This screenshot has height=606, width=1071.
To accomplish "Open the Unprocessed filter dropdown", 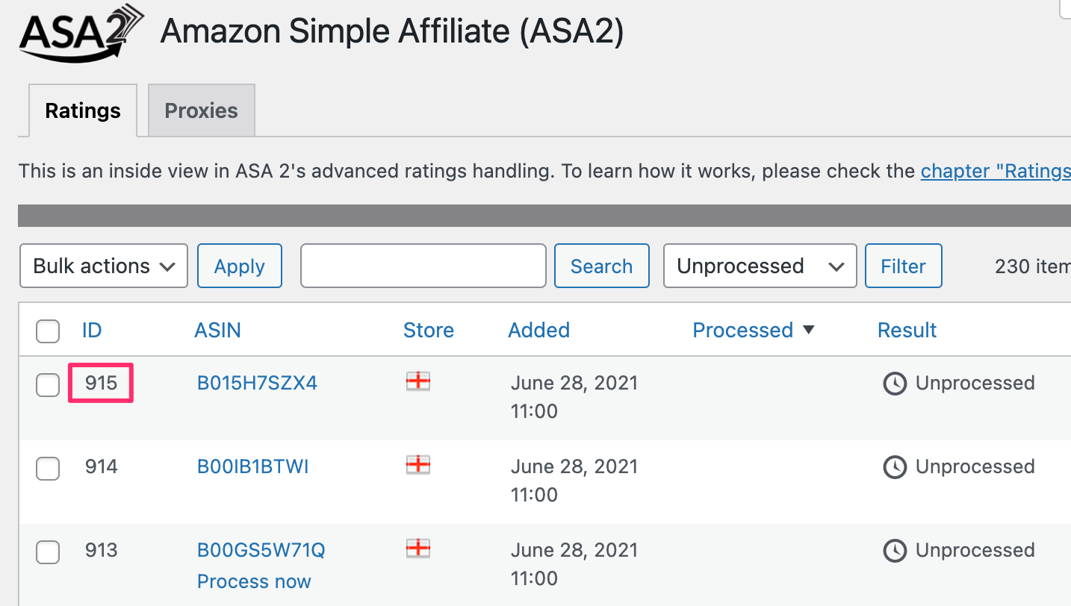I will [x=760, y=266].
